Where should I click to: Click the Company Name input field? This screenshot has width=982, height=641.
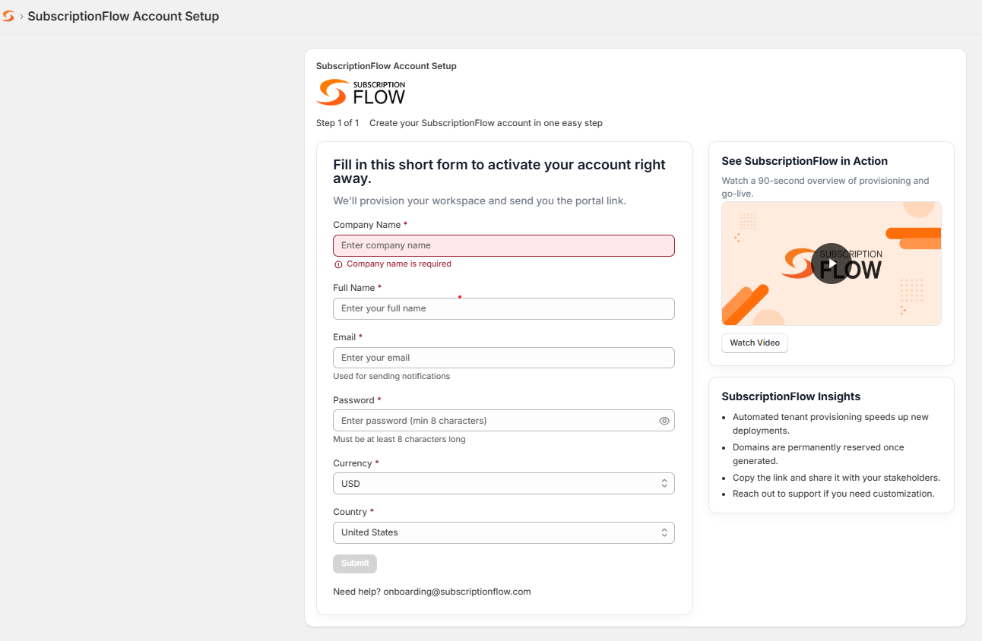point(504,245)
